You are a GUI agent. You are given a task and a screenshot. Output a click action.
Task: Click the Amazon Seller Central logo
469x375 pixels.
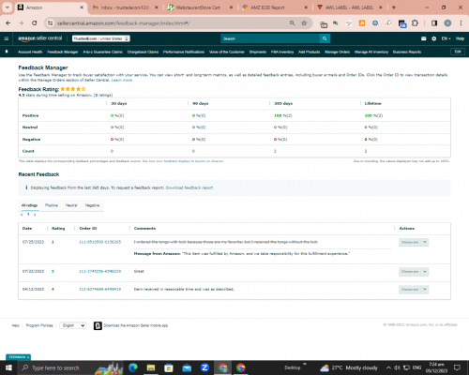[x=39, y=38]
